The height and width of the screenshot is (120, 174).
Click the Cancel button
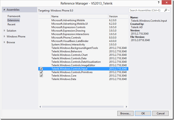[x=160, y=113]
